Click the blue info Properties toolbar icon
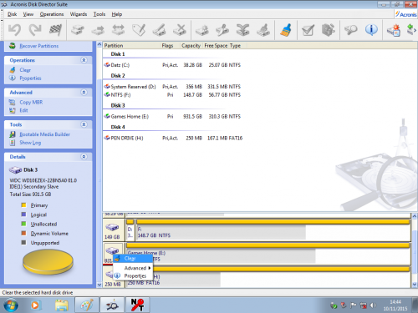Image resolution: width=418 pixels, height=313 pixels. pyautogui.click(x=371, y=30)
